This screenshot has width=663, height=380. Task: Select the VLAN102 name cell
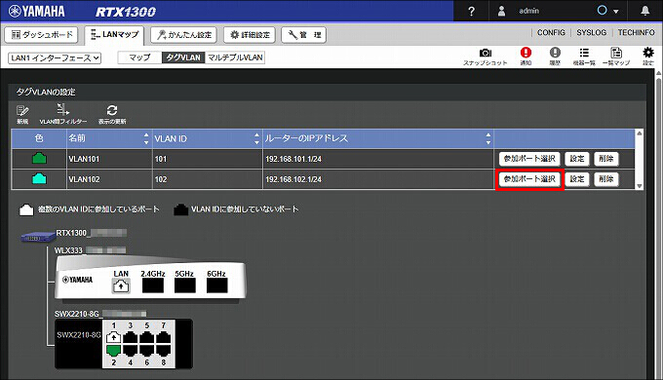109,179
